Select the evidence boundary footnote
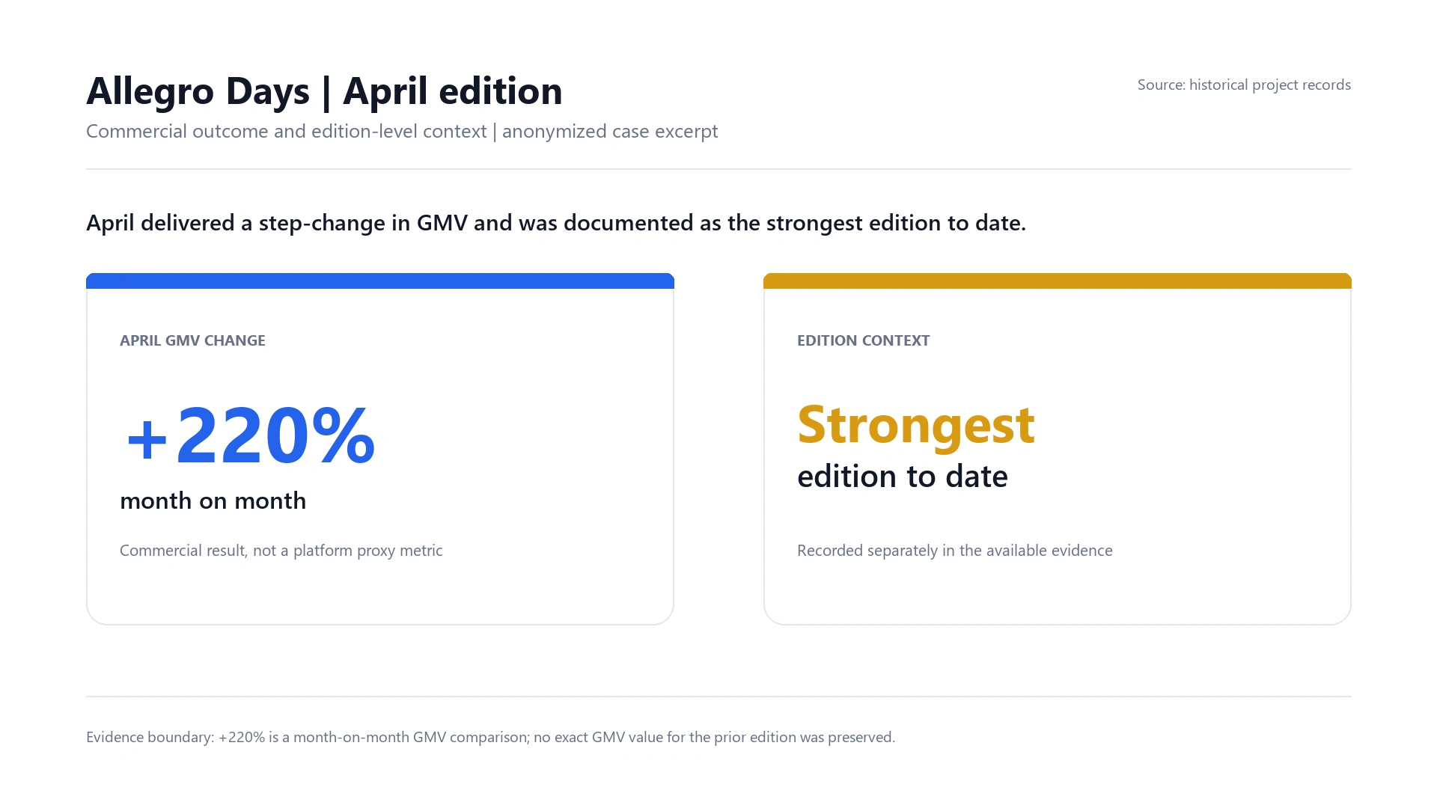This screenshot has height=808, width=1437. [x=490, y=738]
